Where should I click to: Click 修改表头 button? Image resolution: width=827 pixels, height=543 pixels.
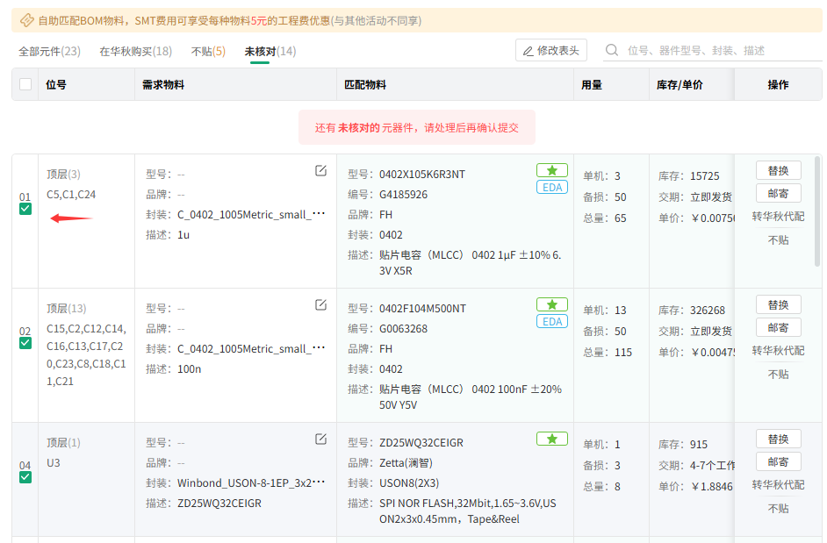550,51
